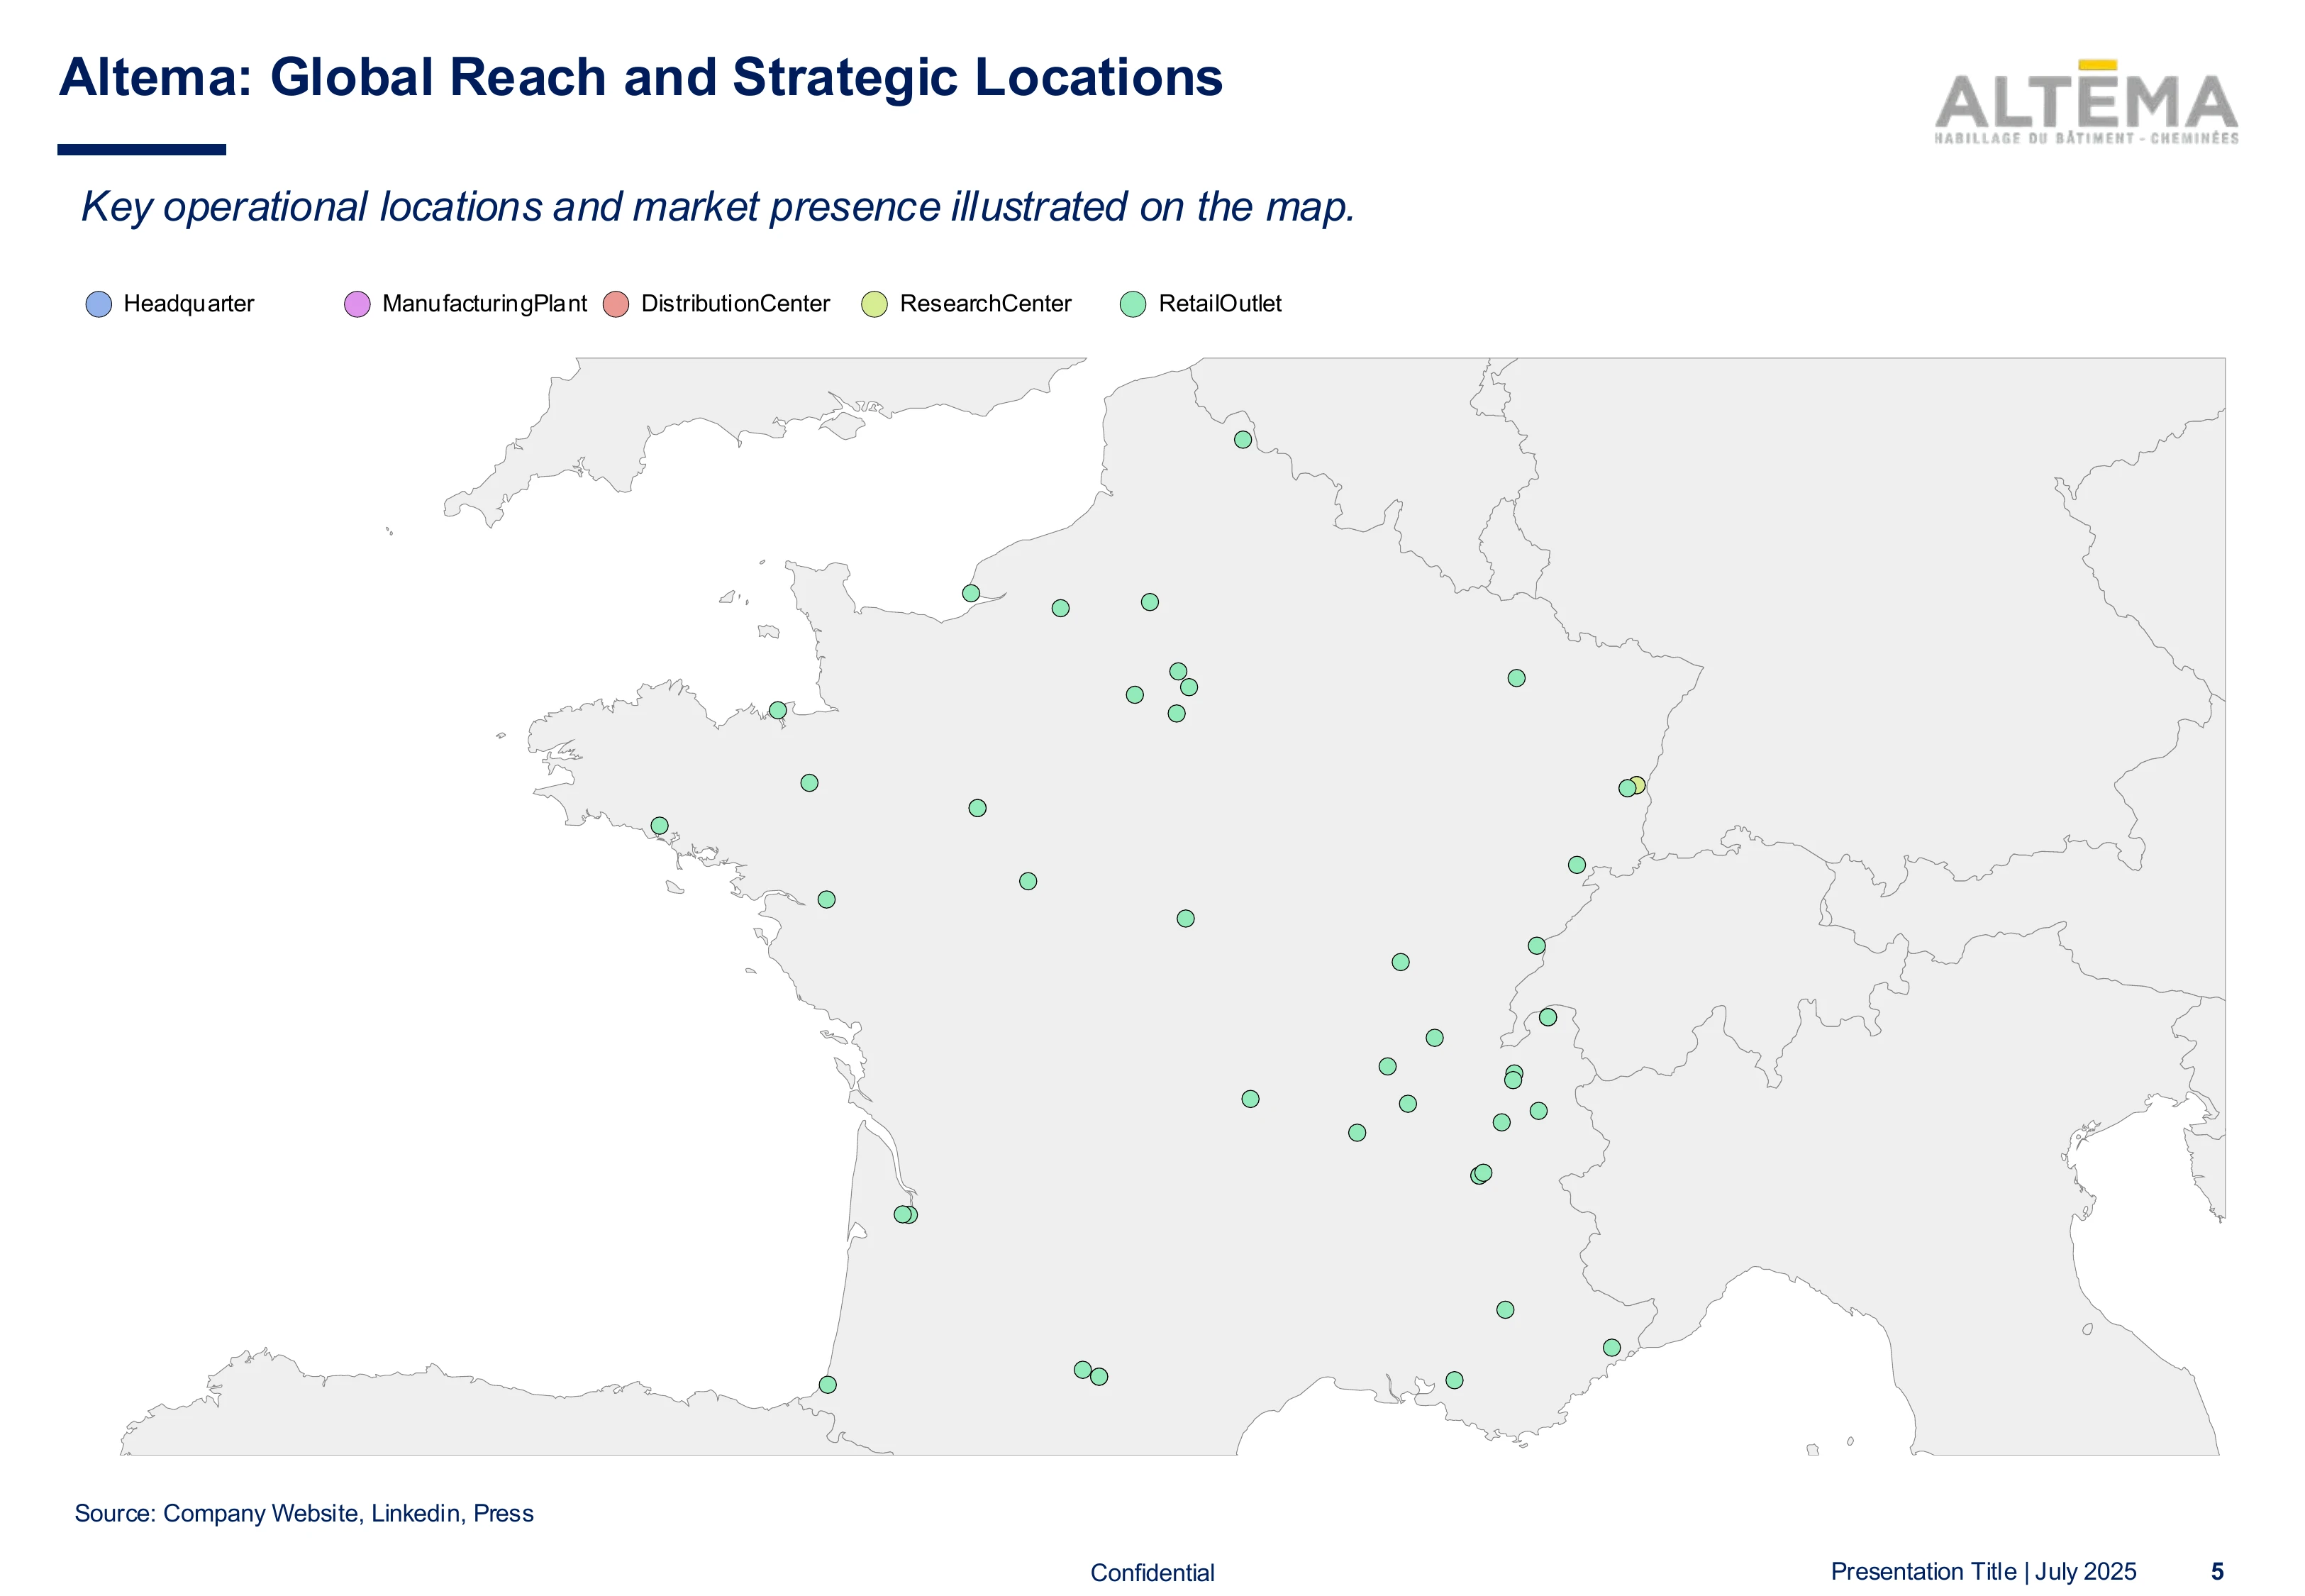Click the retail marker near Lake Geneva
This screenshot has height=1596, width=2305.
[x=1548, y=1017]
